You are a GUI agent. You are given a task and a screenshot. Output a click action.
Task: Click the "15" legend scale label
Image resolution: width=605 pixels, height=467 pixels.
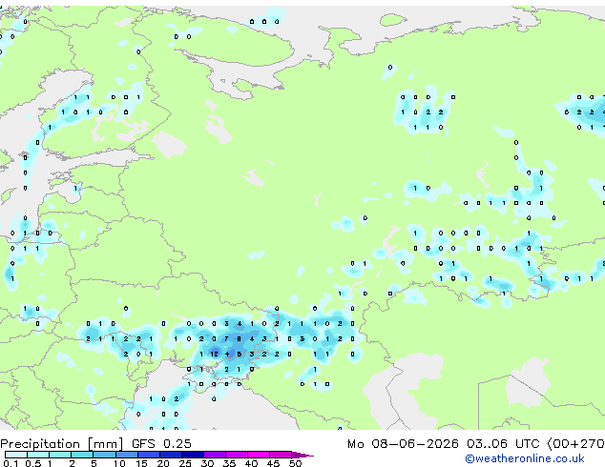click(x=141, y=463)
